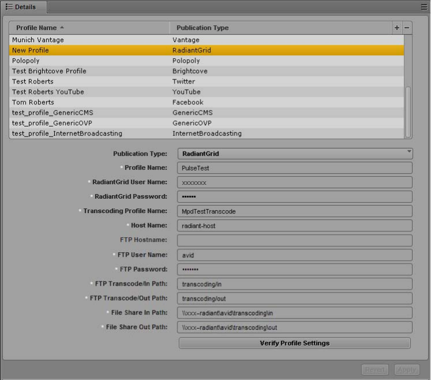Select the test_profile_GenericCMS row
Viewport: 431px width, 380px height.
coord(207,113)
